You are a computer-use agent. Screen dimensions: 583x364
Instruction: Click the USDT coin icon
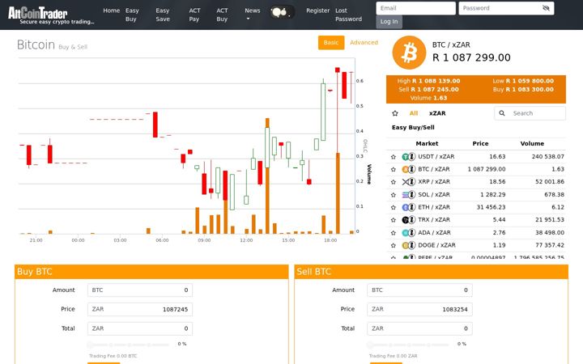tap(406, 157)
